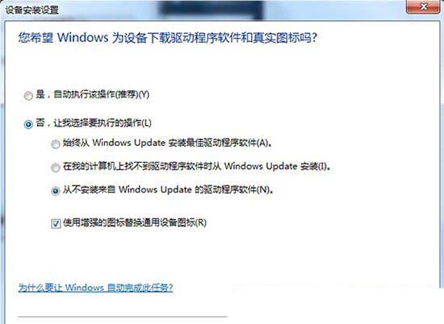Click the label text 使用增强的图标替换通用设备图标(R)
Image resolution: width=444 pixels, height=324 pixels.
(x=135, y=222)
